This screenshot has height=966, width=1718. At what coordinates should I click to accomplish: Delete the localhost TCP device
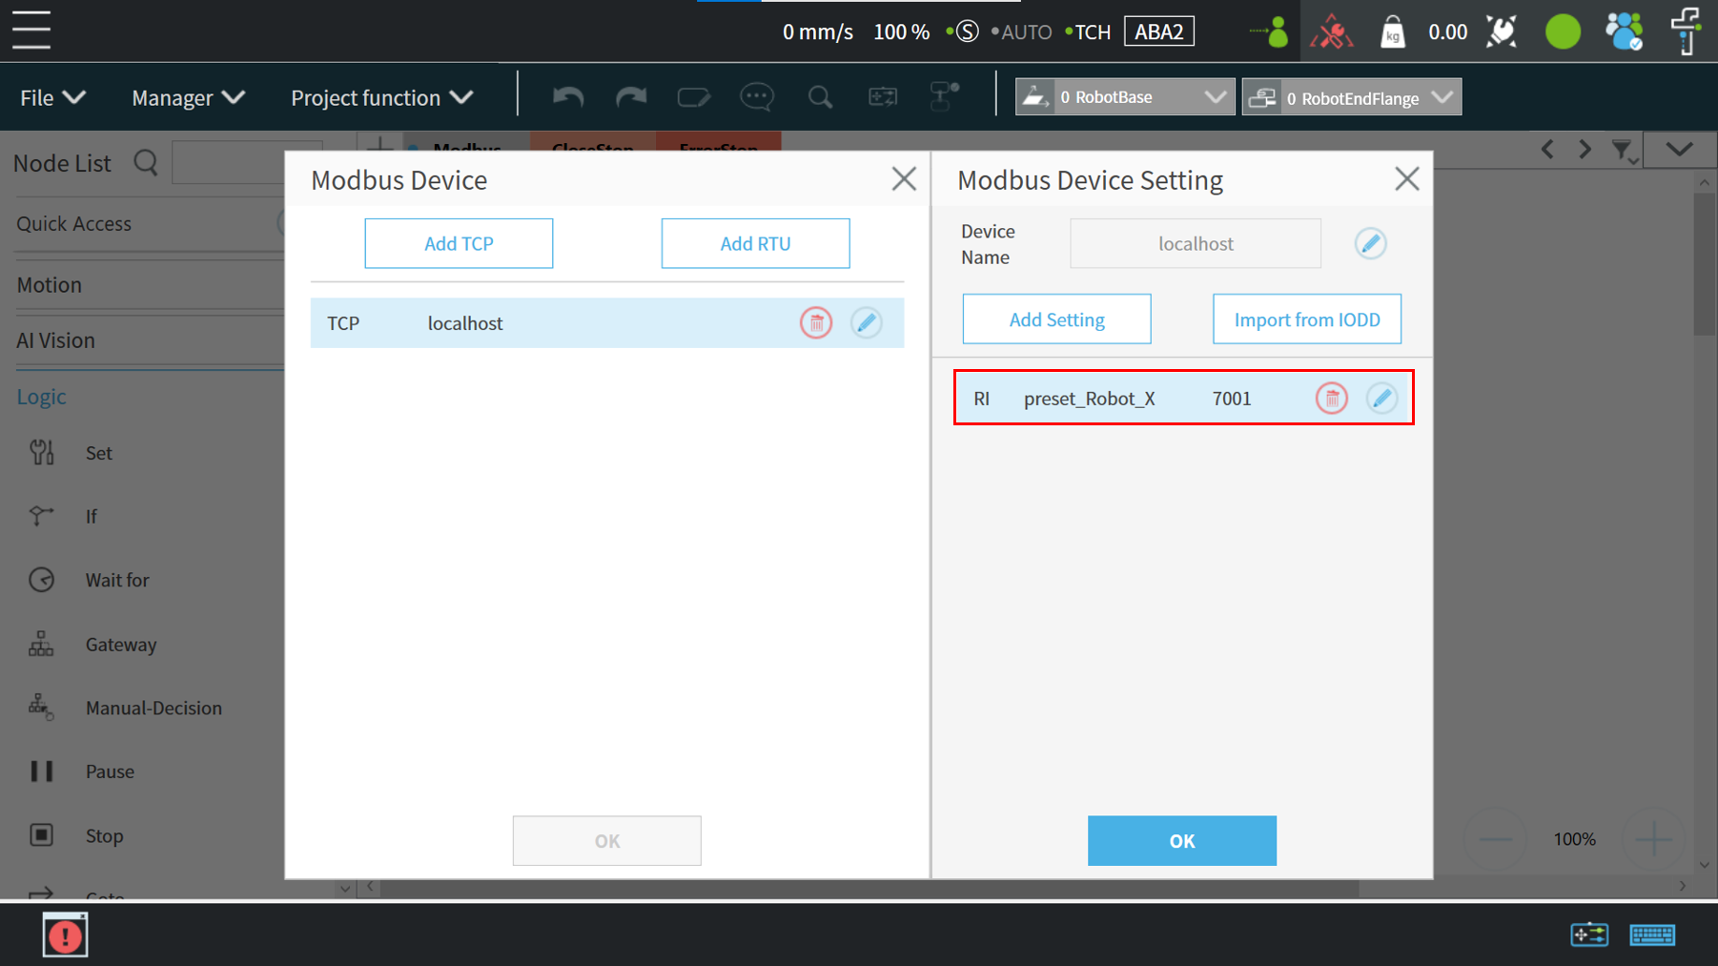816,323
